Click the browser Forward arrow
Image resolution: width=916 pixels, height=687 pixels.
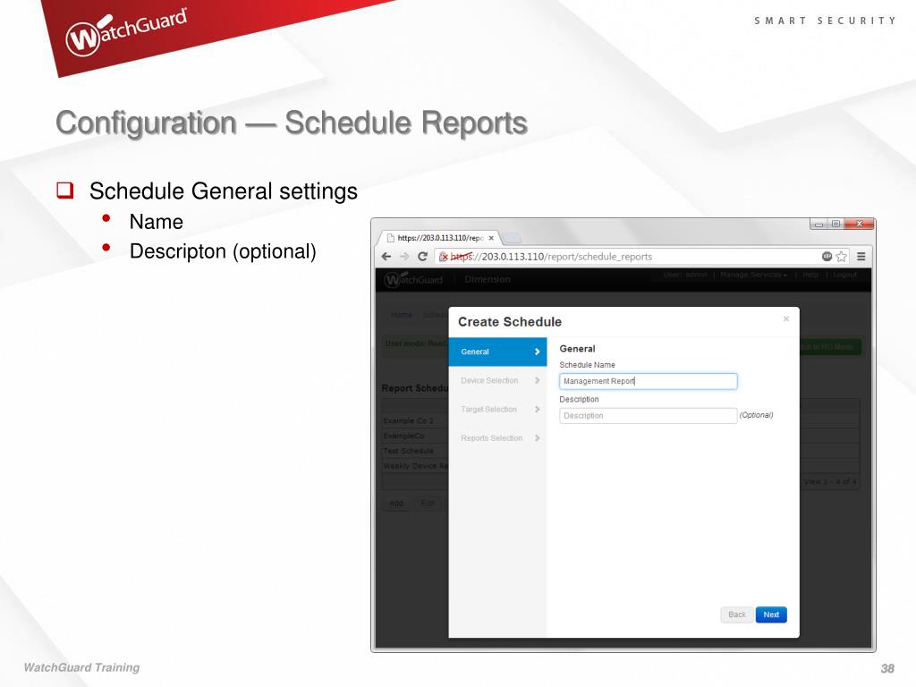404,257
